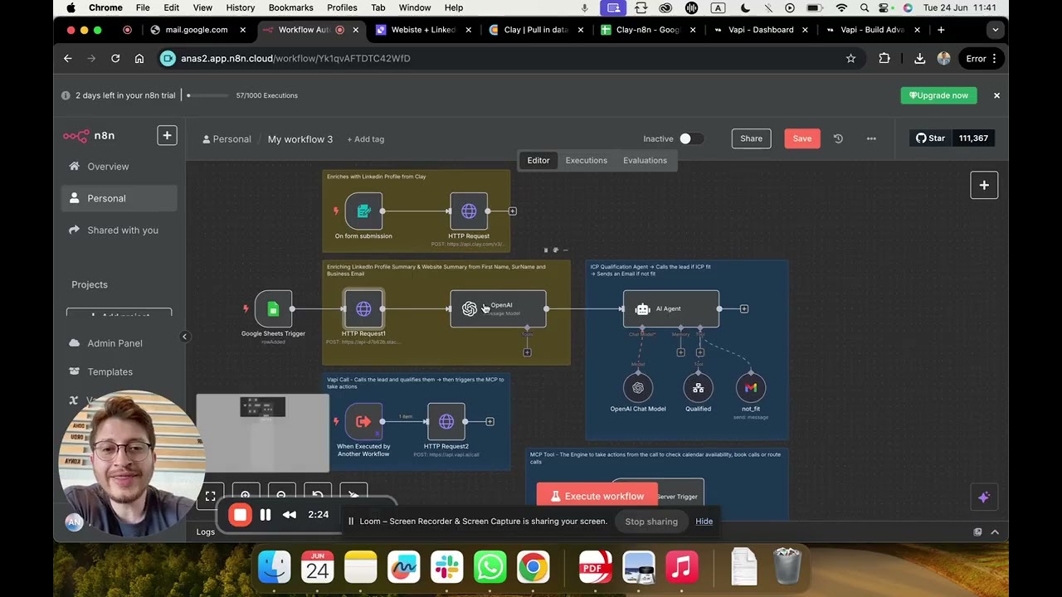Viewport: 1062px width, 597px height.
Task: Open the Bookmarks menu in menu bar
Action: (x=290, y=7)
